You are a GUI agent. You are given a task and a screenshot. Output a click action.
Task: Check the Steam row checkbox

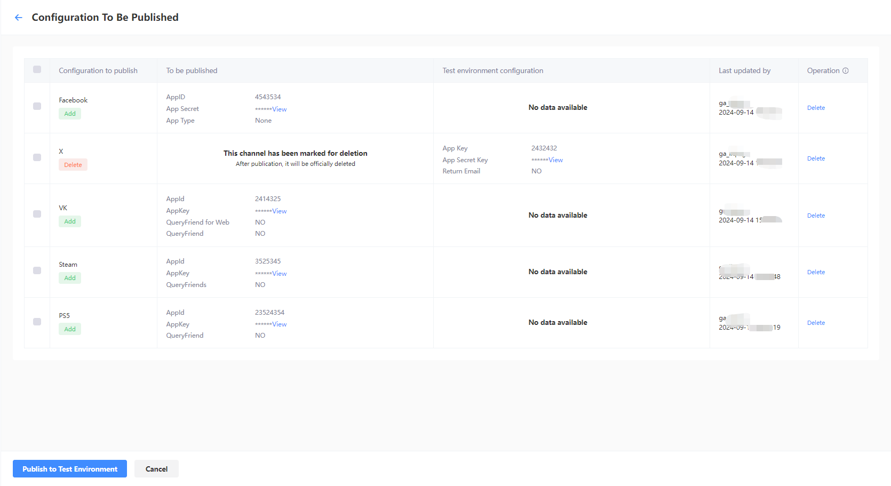(37, 270)
